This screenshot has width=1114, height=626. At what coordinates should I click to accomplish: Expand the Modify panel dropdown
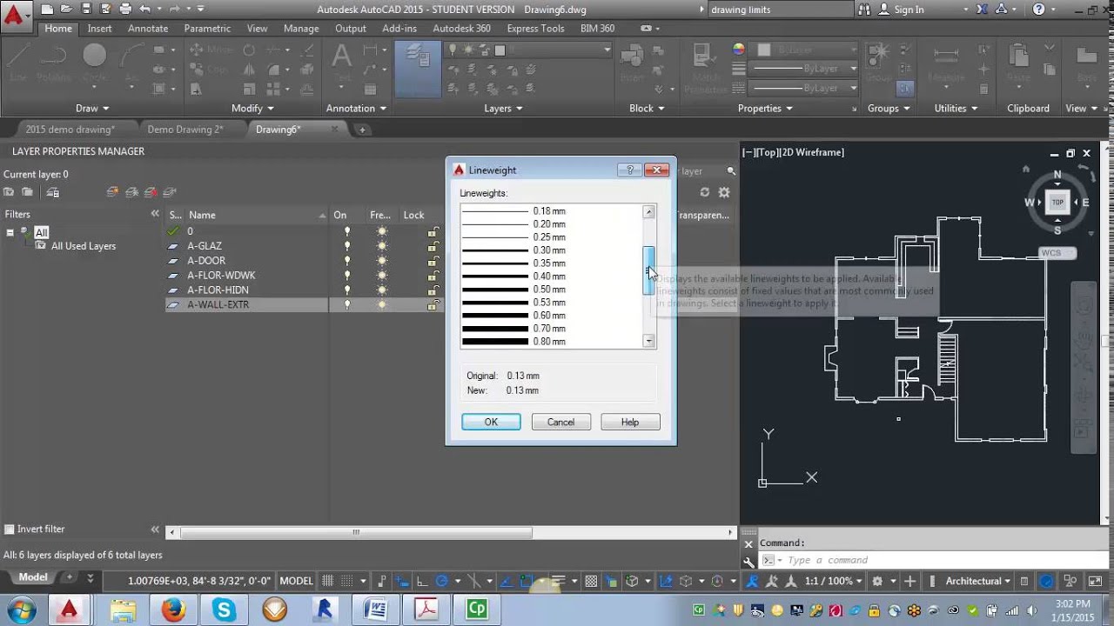point(253,109)
